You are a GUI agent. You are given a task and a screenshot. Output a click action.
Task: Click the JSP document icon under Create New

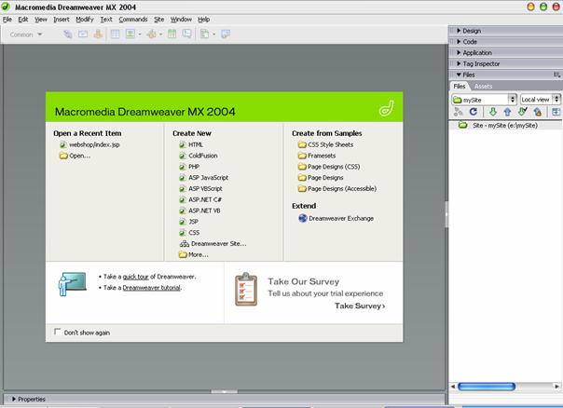[x=183, y=222]
